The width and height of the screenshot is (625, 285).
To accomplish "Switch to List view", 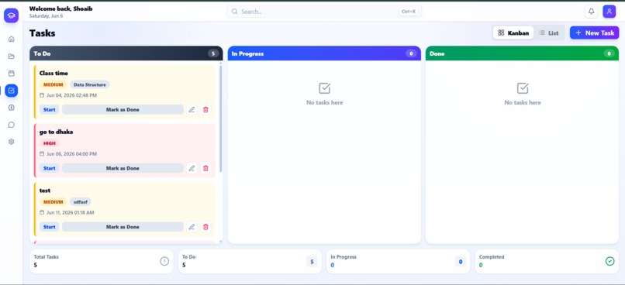I will pos(549,33).
